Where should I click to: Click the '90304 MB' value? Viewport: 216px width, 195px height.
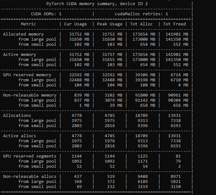click(x=178, y=100)
